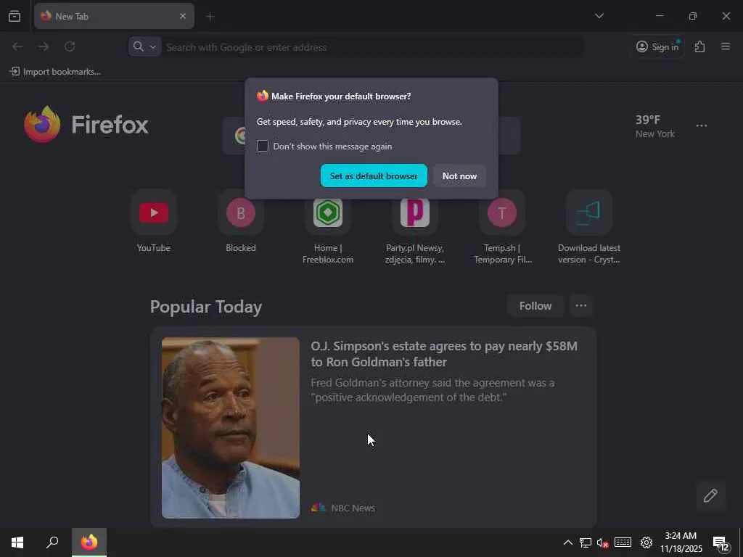
Task: Open the notification center with 12 badge
Action: pyautogui.click(x=721, y=542)
